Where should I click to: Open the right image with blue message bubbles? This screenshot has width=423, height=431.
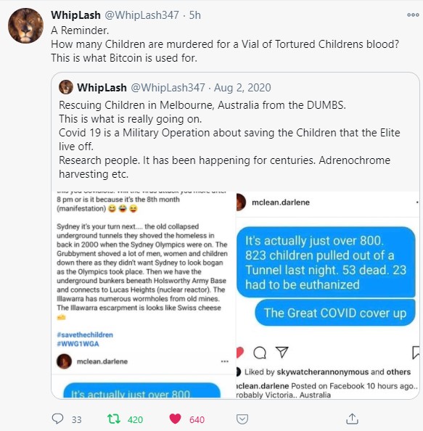point(328,295)
